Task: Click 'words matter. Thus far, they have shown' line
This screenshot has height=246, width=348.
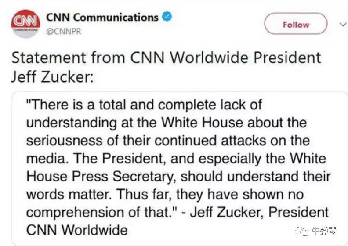Action: 165,194
